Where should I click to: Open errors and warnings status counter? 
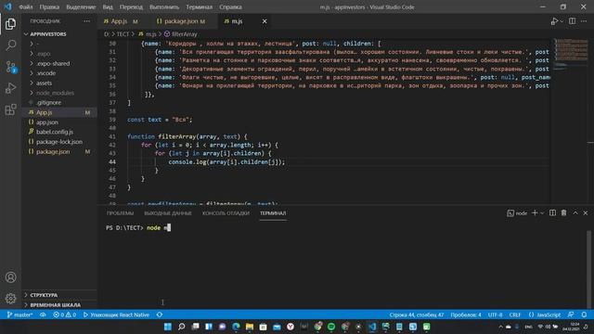[64, 315]
